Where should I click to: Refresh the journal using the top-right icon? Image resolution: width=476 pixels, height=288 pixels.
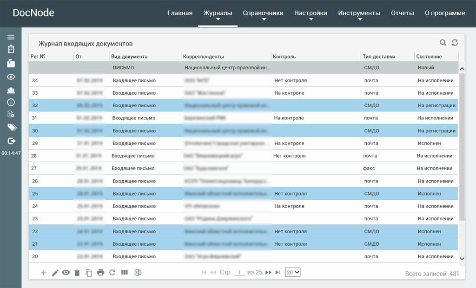455,42
